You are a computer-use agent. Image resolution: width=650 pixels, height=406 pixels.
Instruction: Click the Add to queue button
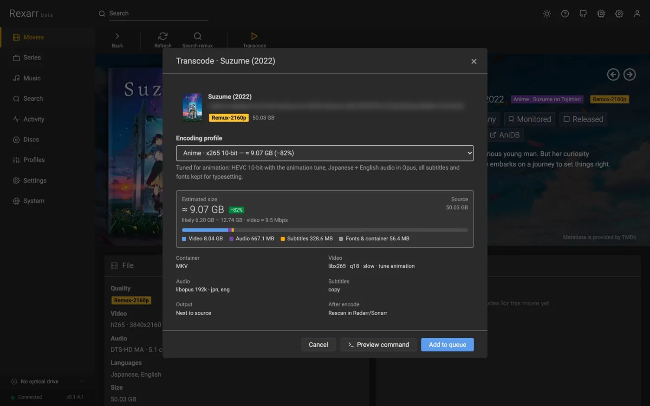click(447, 345)
